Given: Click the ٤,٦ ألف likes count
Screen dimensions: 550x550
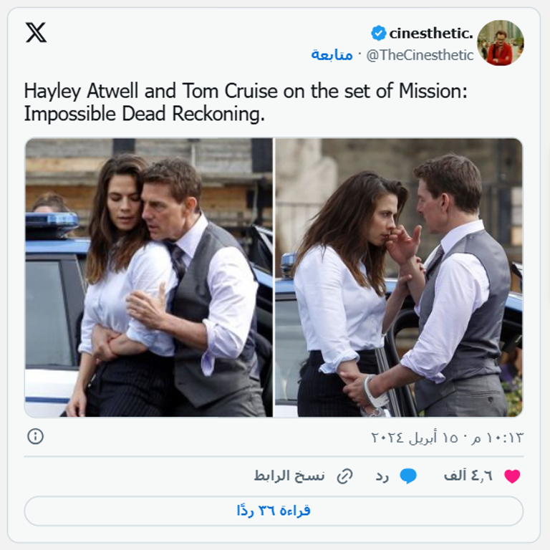Looking at the screenshot, I should [468, 476].
